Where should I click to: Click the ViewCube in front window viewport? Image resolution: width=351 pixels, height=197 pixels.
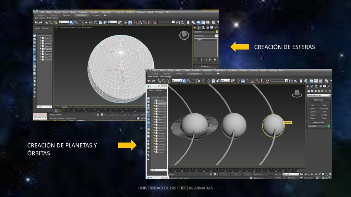point(297,94)
